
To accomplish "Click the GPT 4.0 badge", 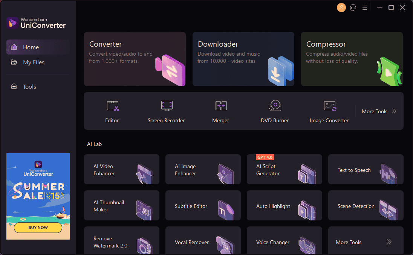I will 265,157.
